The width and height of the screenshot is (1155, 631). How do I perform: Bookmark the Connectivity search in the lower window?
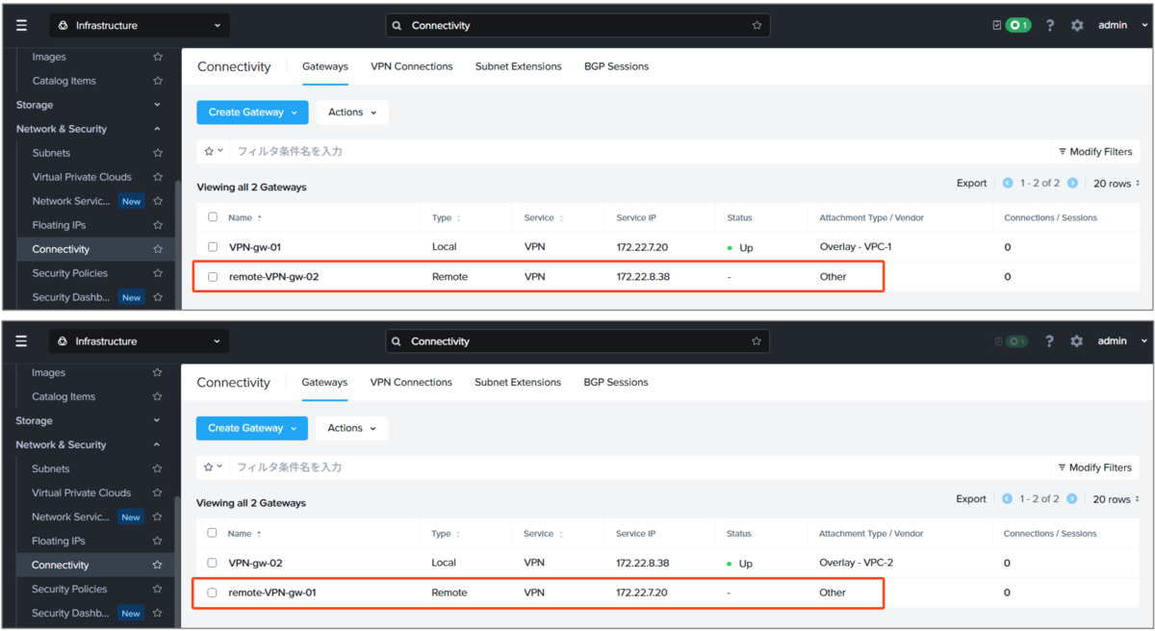757,341
